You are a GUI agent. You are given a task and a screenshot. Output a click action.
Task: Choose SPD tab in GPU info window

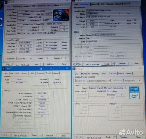tap(104, 74)
